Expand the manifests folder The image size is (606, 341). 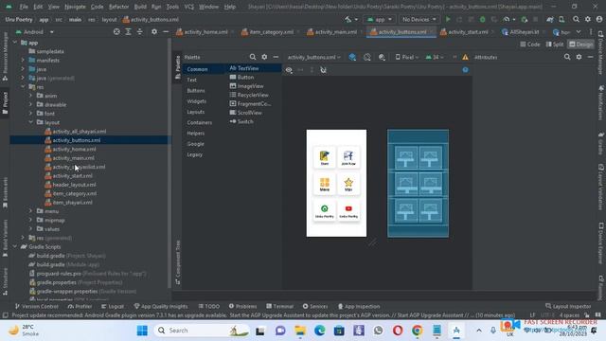[x=23, y=60]
